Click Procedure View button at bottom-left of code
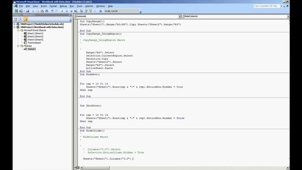 (75, 168)
